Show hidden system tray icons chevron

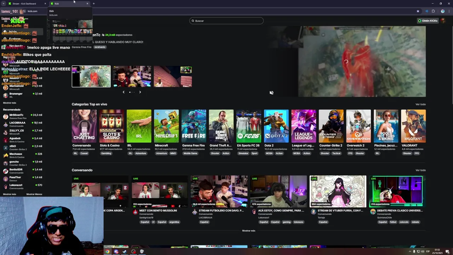pyautogui.click(x=410, y=251)
